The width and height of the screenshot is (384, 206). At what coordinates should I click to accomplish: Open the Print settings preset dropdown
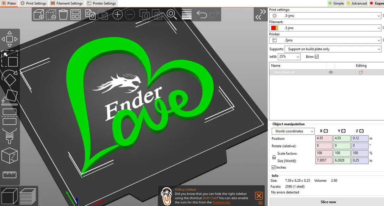[325, 15]
